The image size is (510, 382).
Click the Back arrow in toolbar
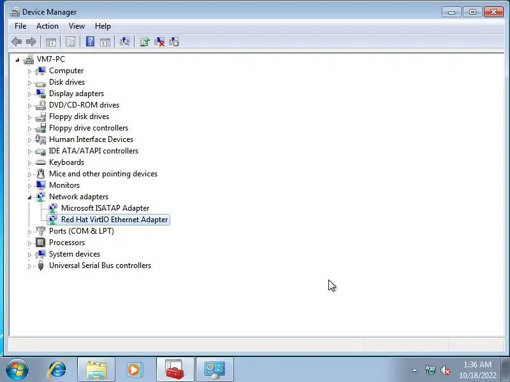point(17,41)
